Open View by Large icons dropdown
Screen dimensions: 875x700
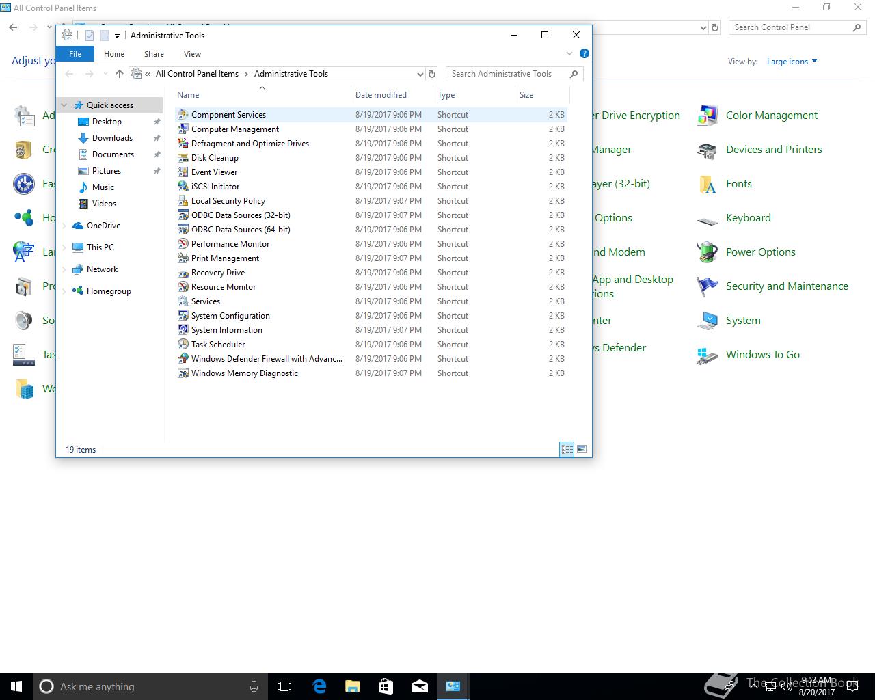click(792, 62)
